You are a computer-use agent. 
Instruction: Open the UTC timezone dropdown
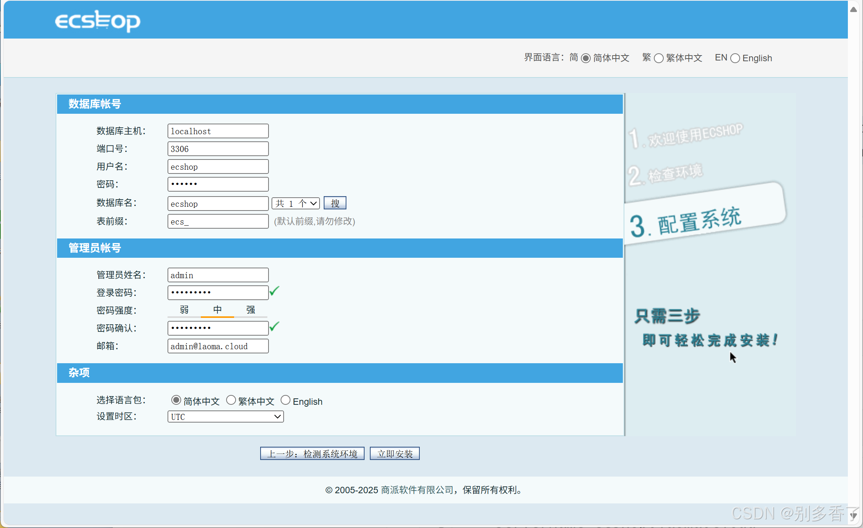point(225,417)
